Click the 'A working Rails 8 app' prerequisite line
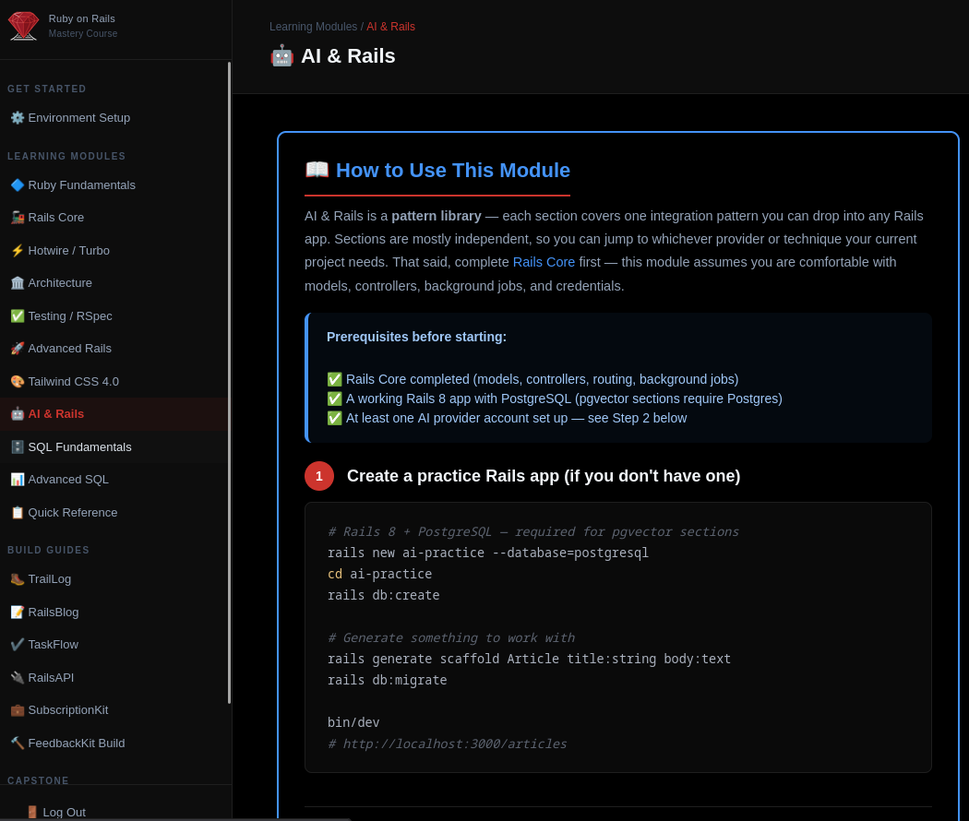 555,399
